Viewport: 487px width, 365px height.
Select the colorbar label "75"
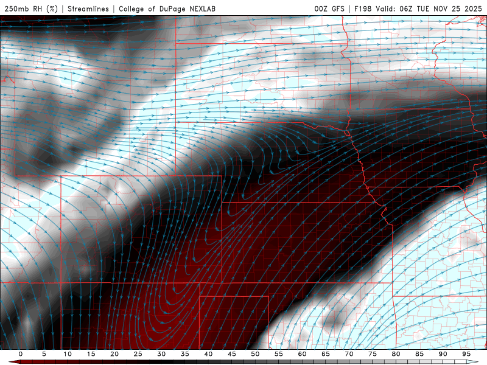coord(373,354)
